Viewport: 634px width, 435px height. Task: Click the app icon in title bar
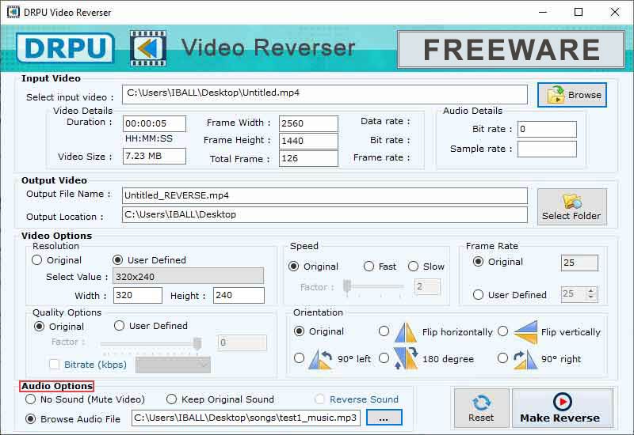[13, 12]
